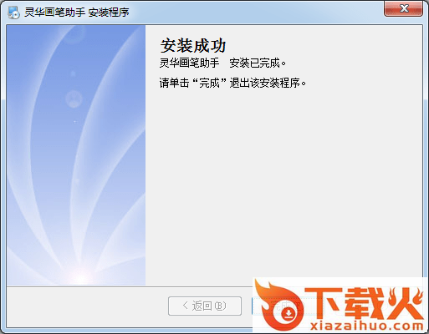The height and width of the screenshot is (334, 429).
Task: Click the installer disc icon in title bar
Action: [13, 13]
